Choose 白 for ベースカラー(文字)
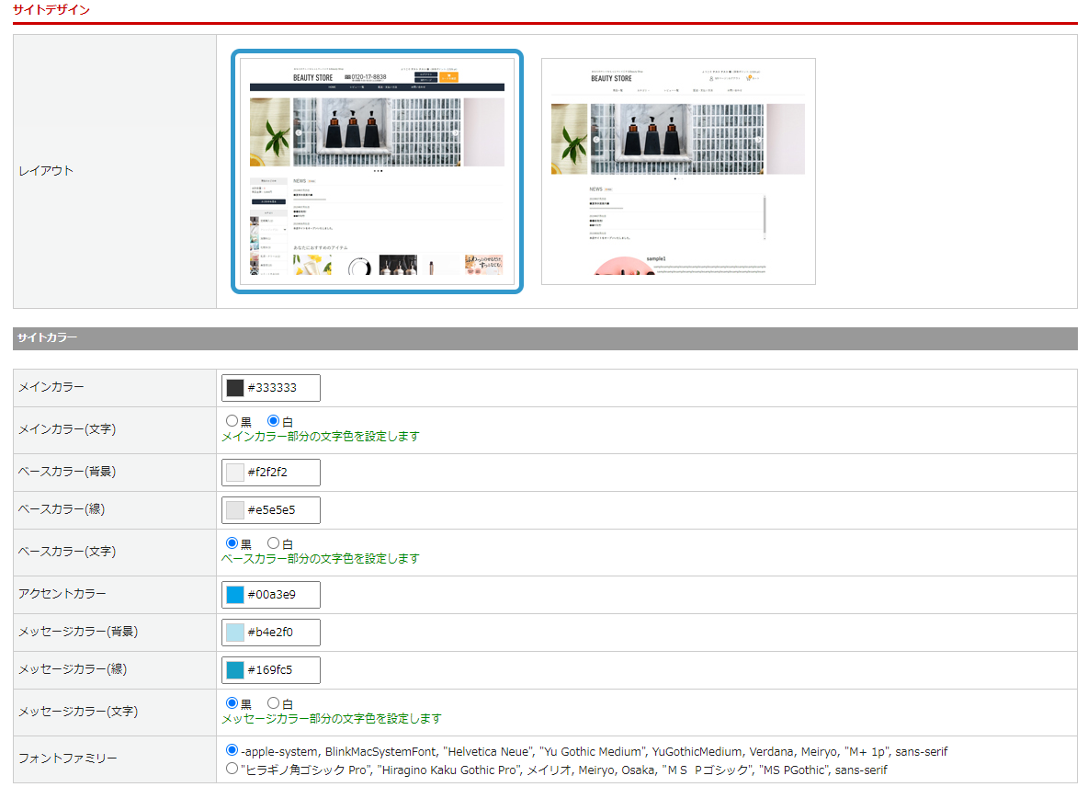This screenshot has width=1088, height=787. tap(274, 542)
